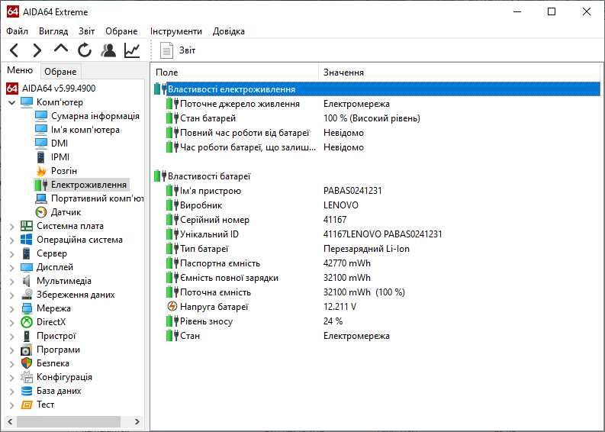The width and height of the screenshot is (605, 432).
Task: Click the База даних database icon
Action: [26, 391]
